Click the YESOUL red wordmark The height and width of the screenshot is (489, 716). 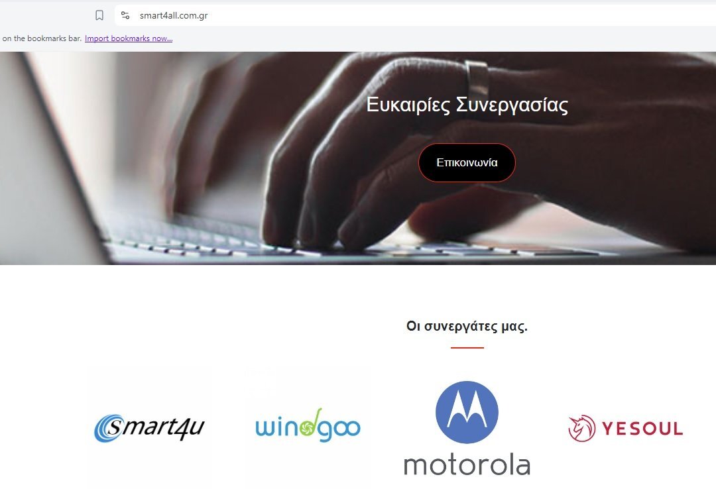(642, 429)
